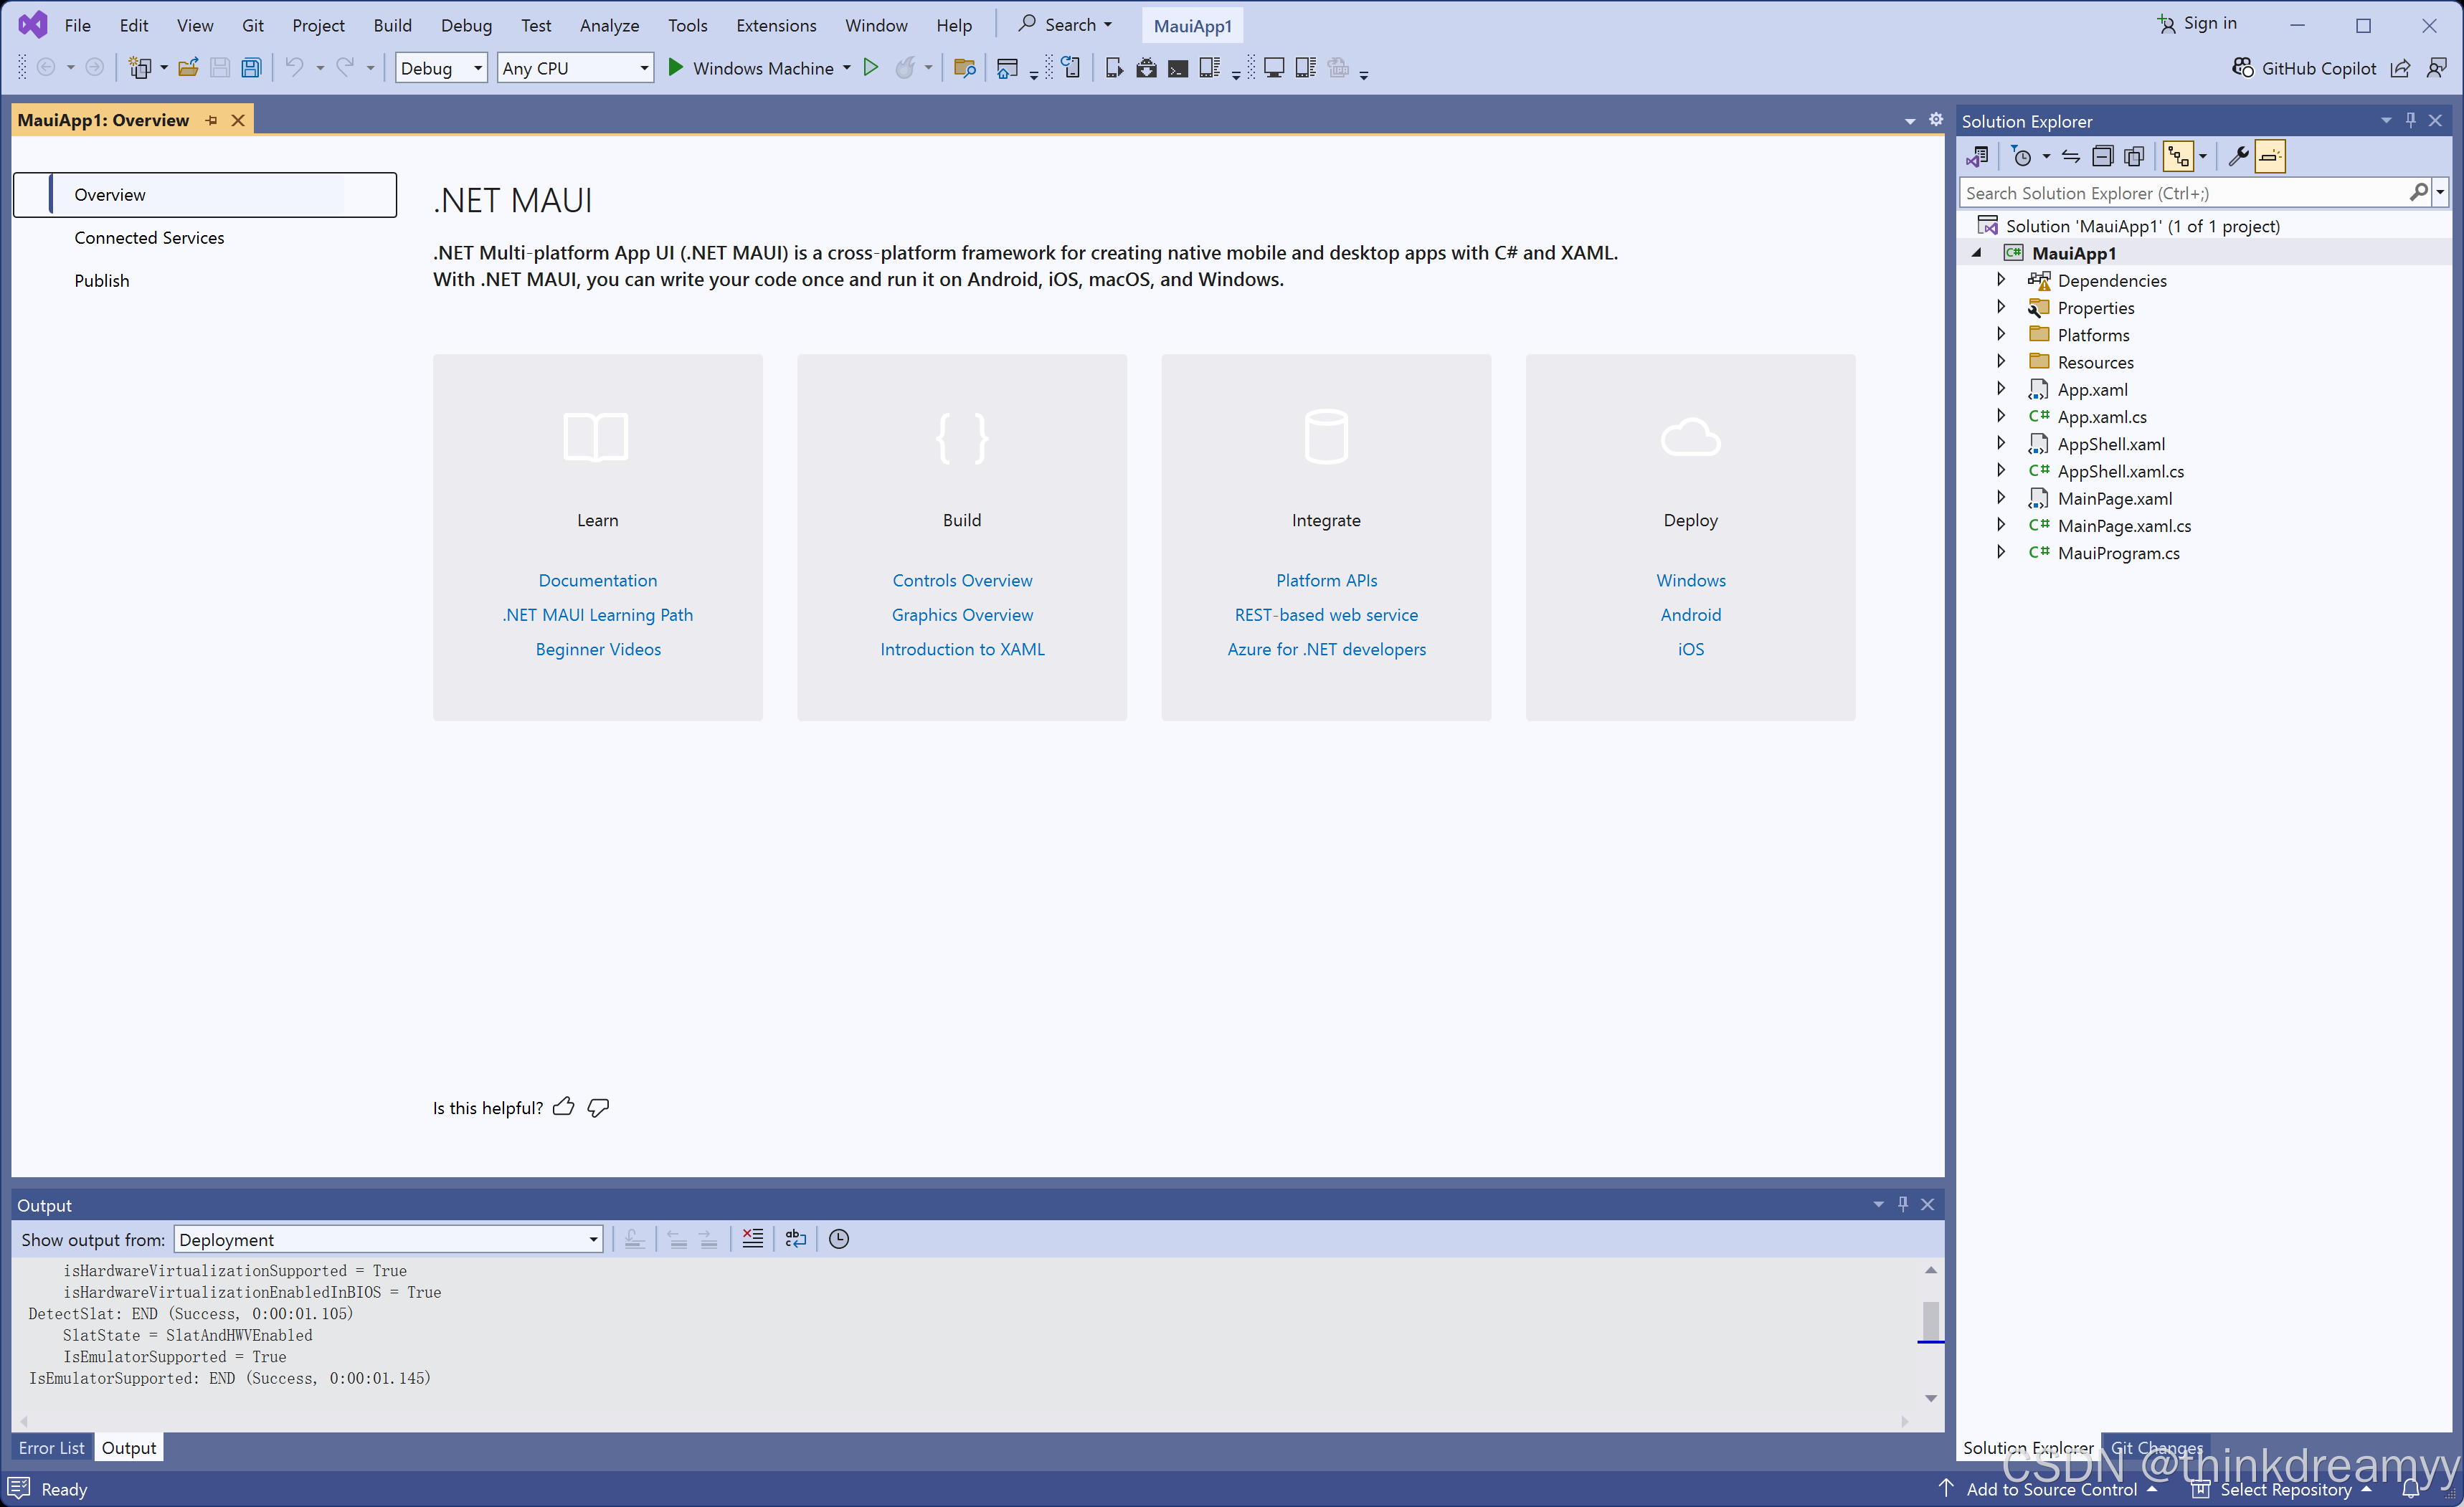The height and width of the screenshot is (1507, 2464).
Task: Open the Android deploy link
Action: point(1690,614)
